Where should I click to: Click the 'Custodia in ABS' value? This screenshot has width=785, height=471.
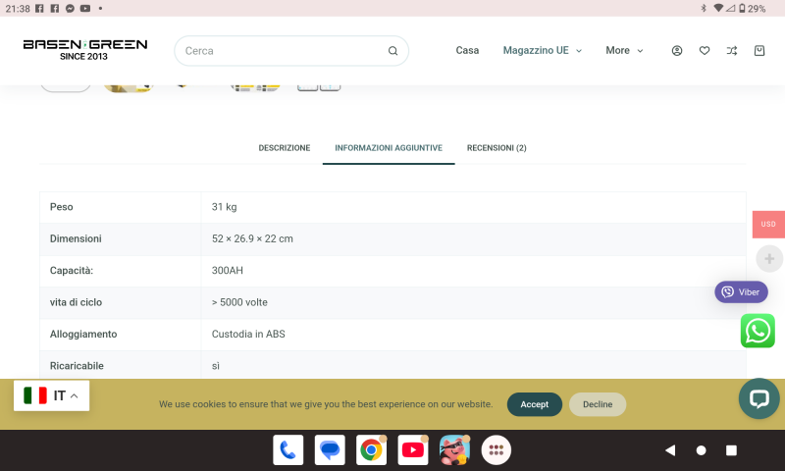point(248,335)
